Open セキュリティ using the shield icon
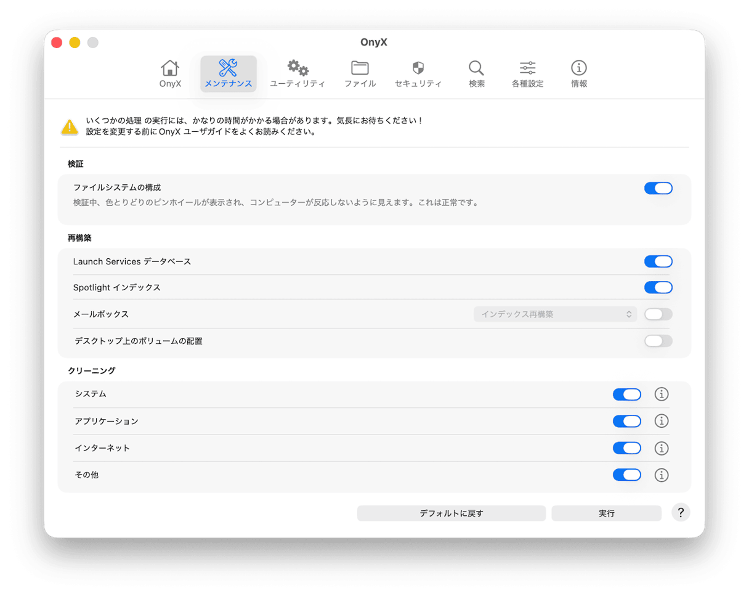Screen dimensions: 749x596 click(418, 69)
